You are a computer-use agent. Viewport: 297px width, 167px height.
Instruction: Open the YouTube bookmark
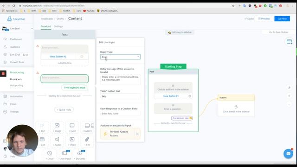click(89, 11)
